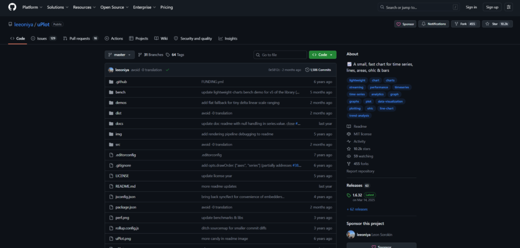Image resolution: width=520 pixels, height=248 pixels.
Task: Click the Readme book icon
Action: (348, 126)
